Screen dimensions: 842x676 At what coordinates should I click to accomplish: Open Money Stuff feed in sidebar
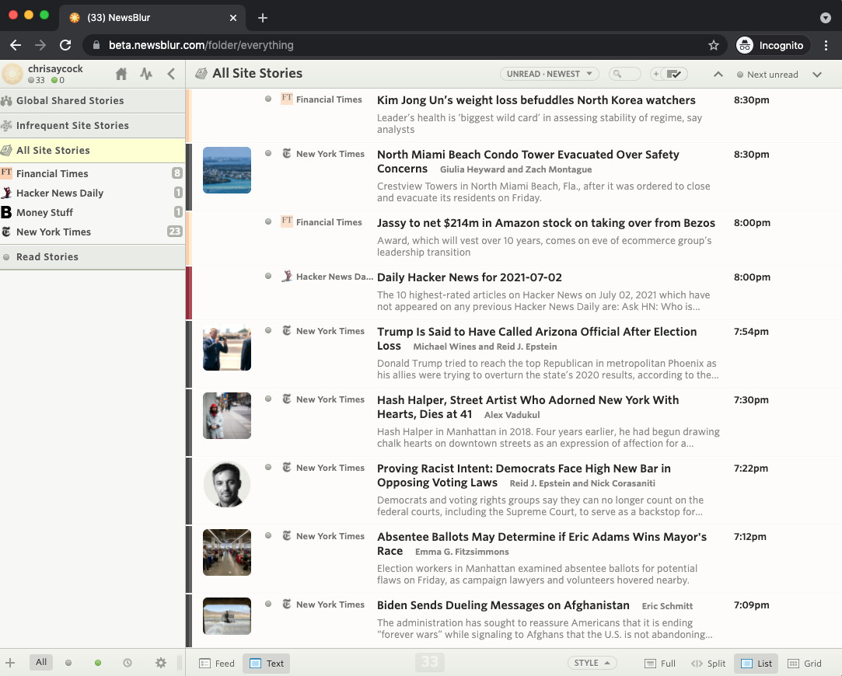[93, 212]
